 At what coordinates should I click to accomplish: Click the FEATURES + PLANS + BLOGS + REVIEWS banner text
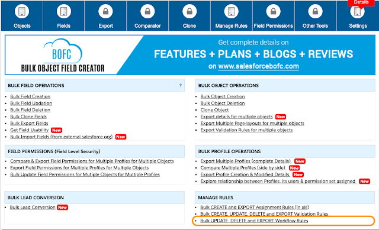pyautogui.click(x=253, y=54)
